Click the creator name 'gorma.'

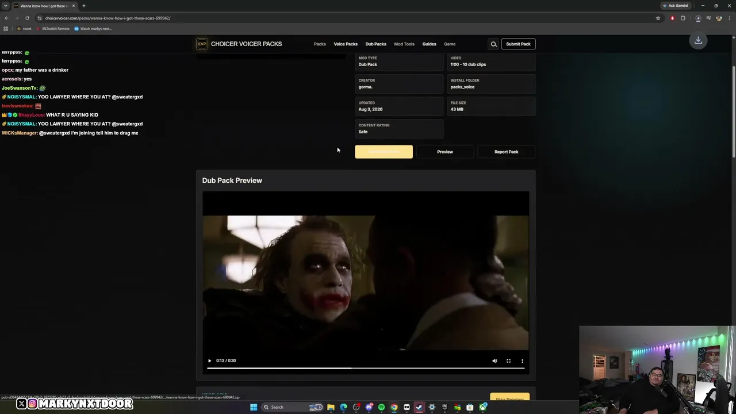tap(365, 87)
